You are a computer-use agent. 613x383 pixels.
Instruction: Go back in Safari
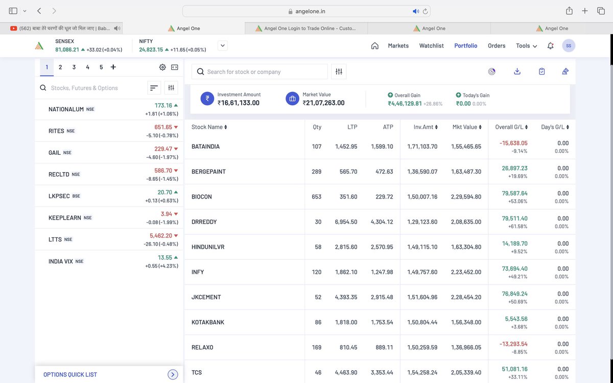pos(39,11)
